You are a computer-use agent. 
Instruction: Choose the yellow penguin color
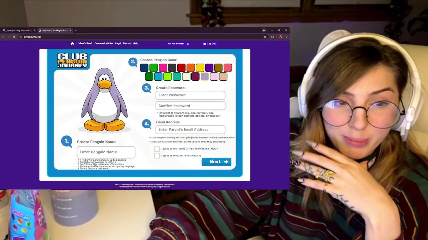pos(200,68)
